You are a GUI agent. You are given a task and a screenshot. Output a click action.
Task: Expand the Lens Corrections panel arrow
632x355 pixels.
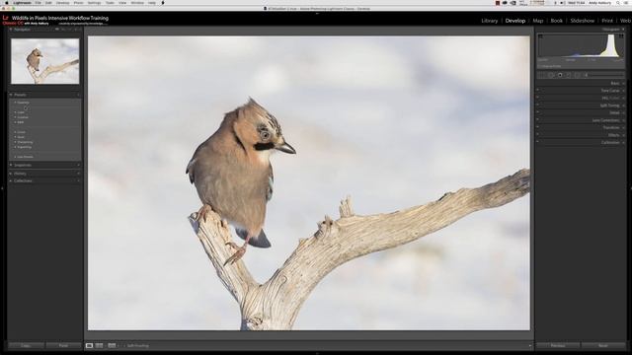[x=623, y=120]
